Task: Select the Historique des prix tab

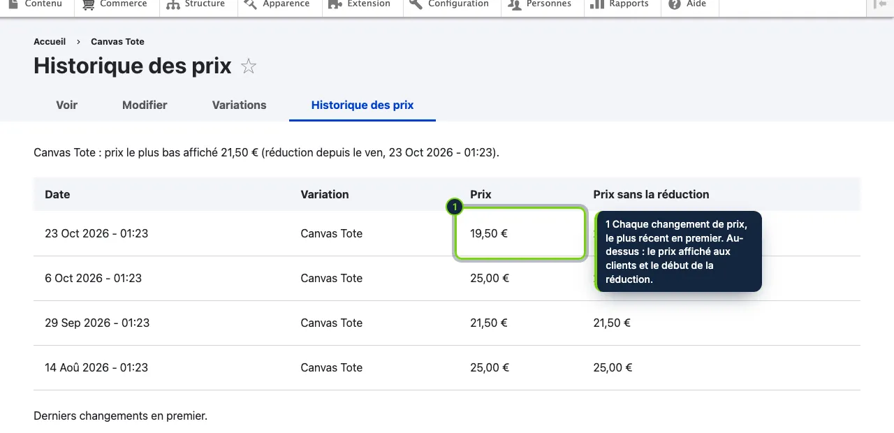Action: [362, 105]
